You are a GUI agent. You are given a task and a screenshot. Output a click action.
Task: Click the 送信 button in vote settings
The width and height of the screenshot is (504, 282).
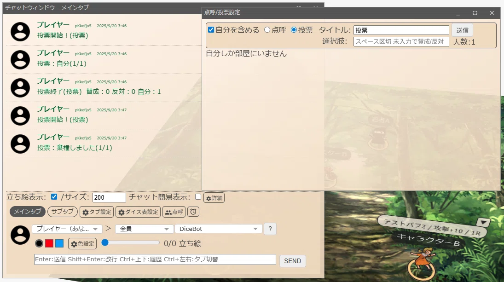tap(462, 30)
